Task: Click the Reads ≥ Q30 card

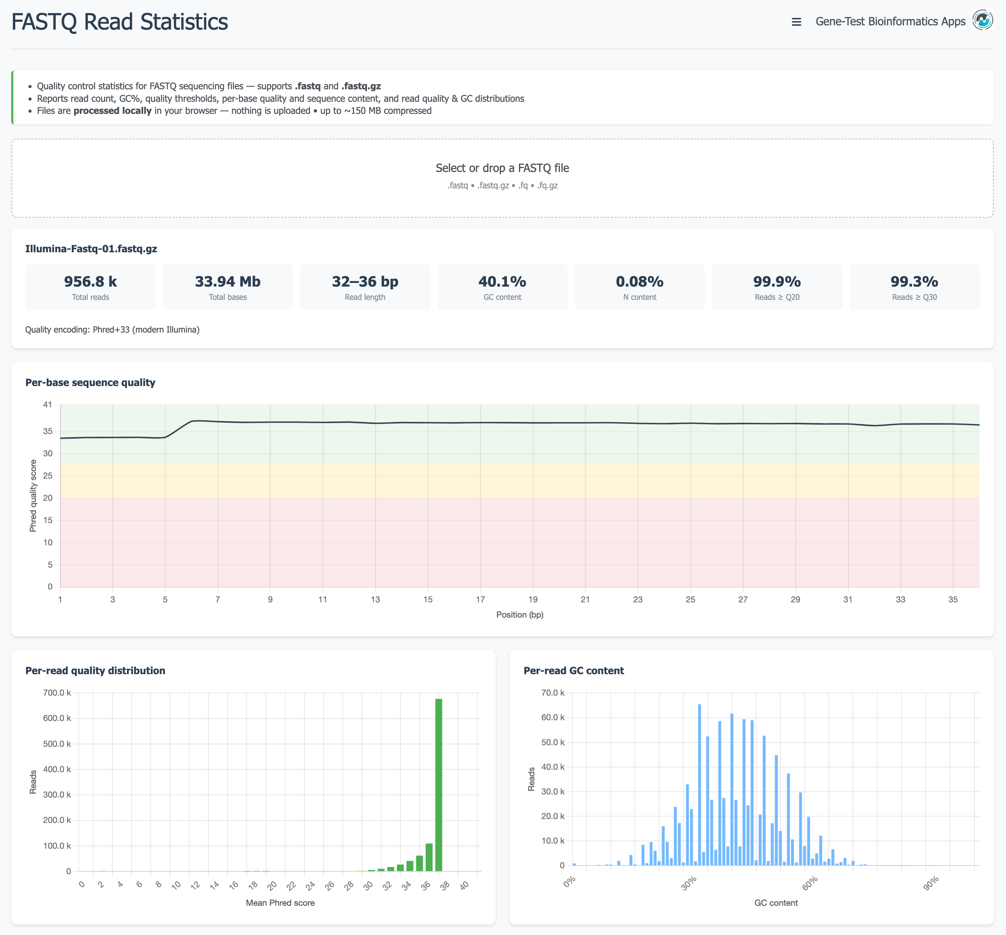Action: [x=914, y=286]
